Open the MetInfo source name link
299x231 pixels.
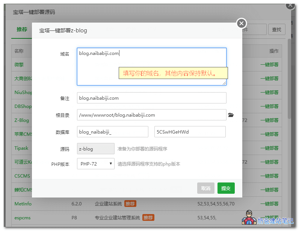(23, 204)
